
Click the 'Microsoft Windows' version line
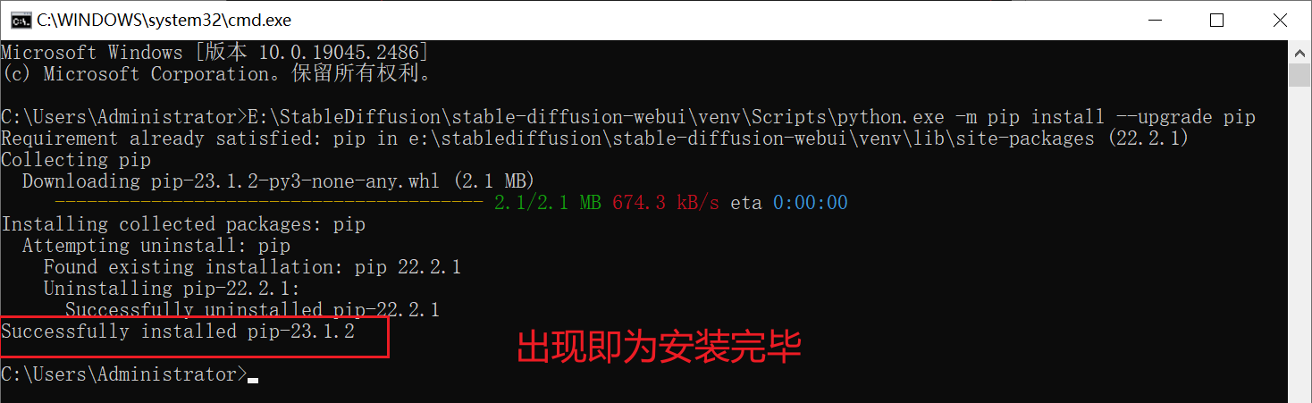click(x=214, y=53)
